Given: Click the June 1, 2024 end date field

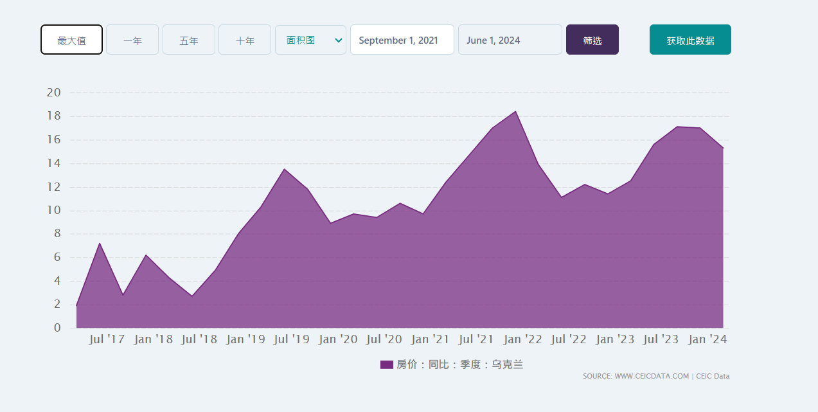Looking at the screenshot, I should pyautogui.click(x=510, y=40).
